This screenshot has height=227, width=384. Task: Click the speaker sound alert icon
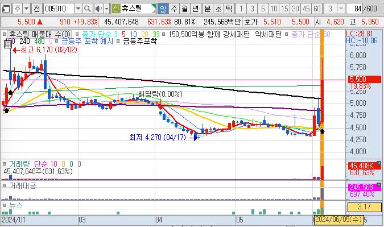98,9
